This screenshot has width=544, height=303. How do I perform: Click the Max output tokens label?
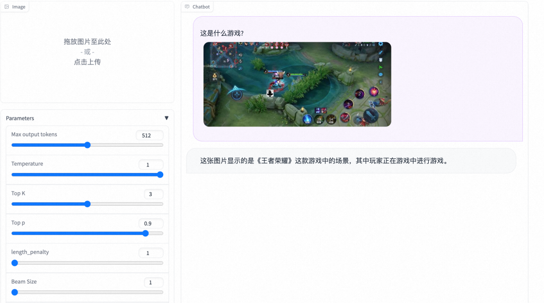click(x=34, y=134)
